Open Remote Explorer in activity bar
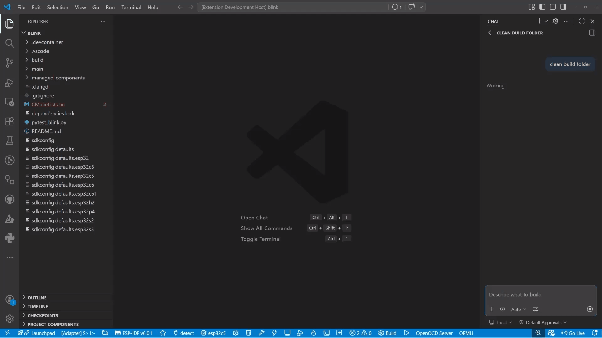Screen dimensions: 602x338 [10, 102]
